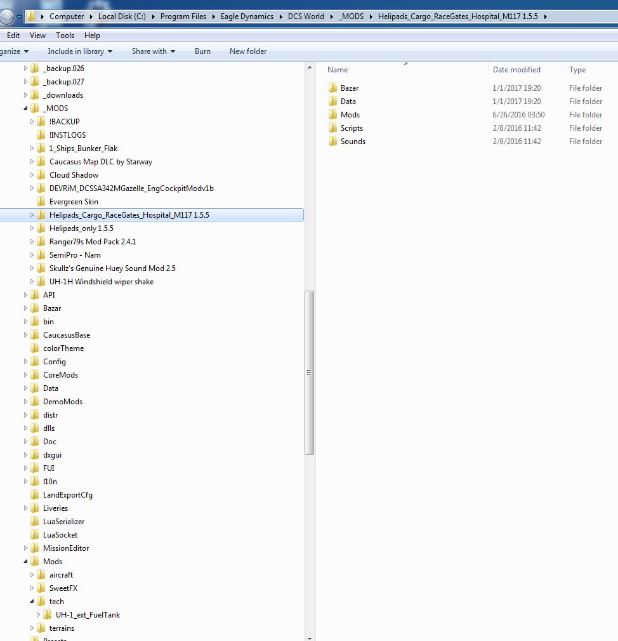Click the dxgui folder icon
The width and height of the screenshot is (618, 641).
pyautogui.click(x=35, y=455)
